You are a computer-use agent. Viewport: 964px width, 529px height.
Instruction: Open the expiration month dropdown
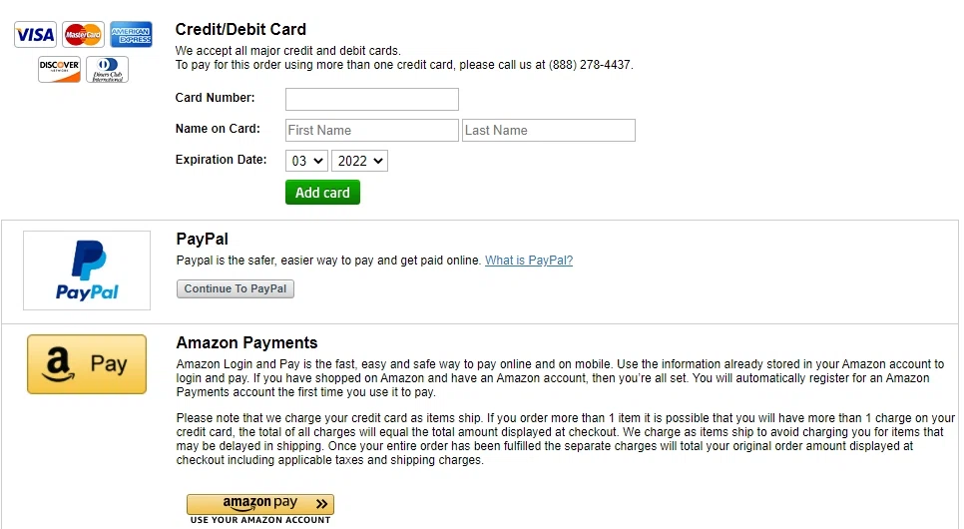pos(306,161)
